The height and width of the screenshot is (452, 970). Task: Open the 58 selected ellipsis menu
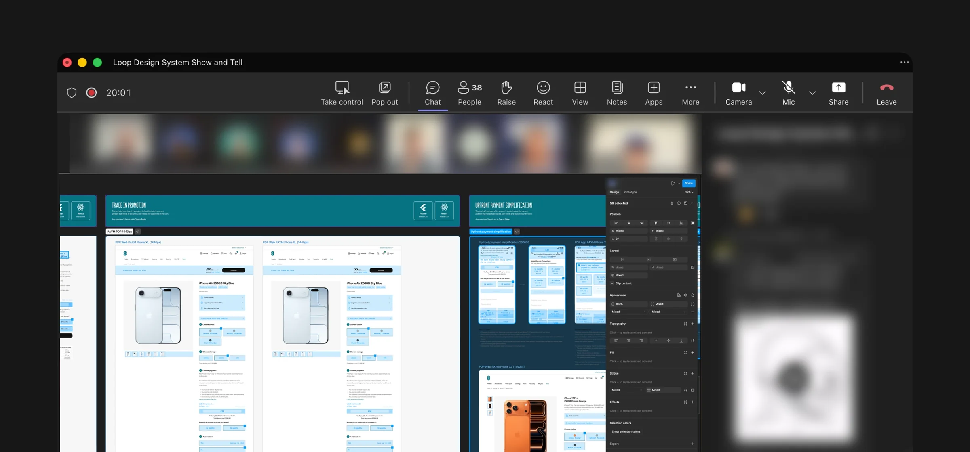tap(692, 203)
